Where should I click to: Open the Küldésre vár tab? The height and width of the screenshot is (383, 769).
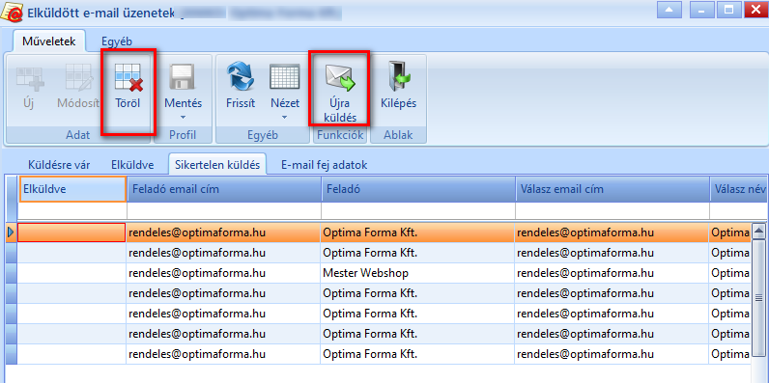58,165
